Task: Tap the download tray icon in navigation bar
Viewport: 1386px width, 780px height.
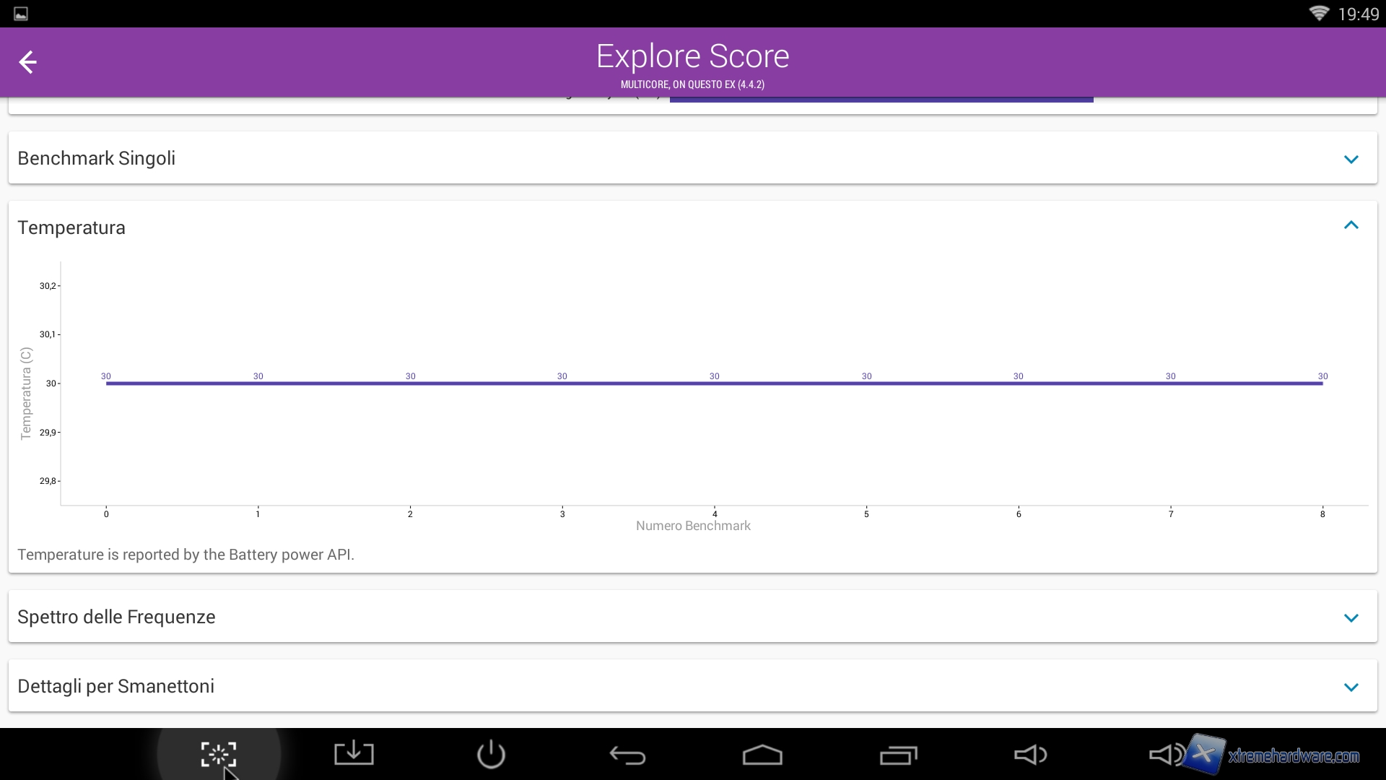Action: coord(354,754)
